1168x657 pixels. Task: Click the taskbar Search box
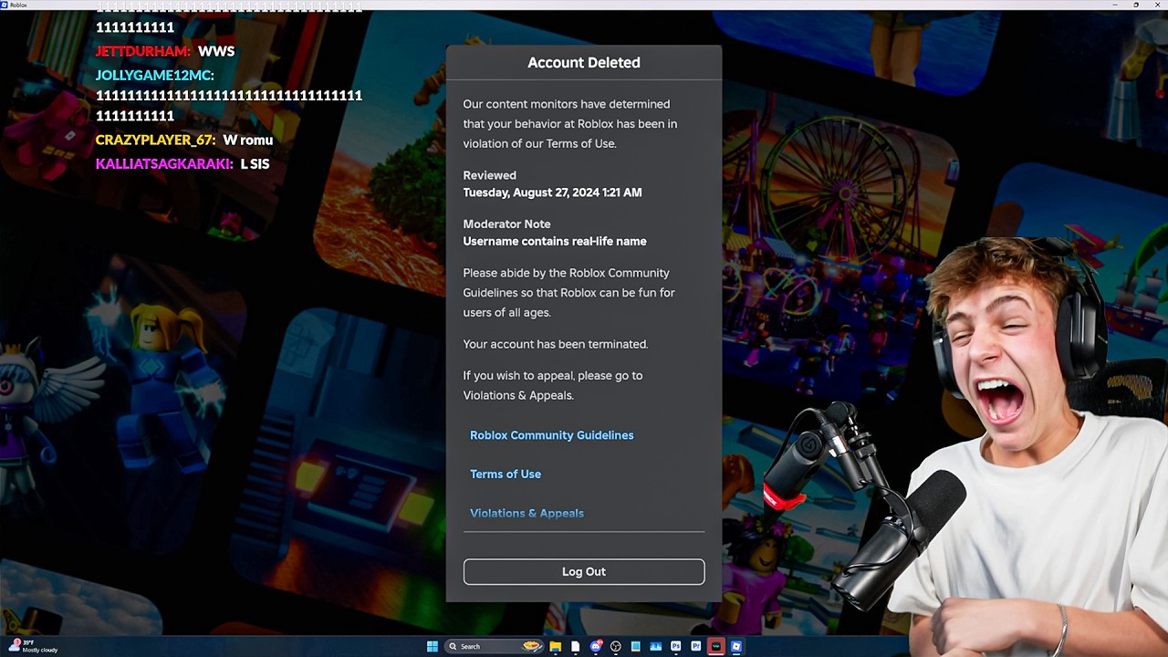(x=495, y=647)
